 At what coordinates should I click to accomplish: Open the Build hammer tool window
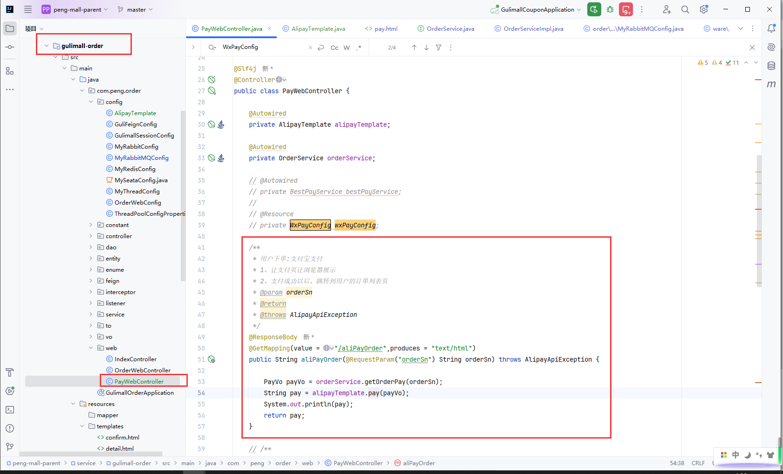[10, 372]
